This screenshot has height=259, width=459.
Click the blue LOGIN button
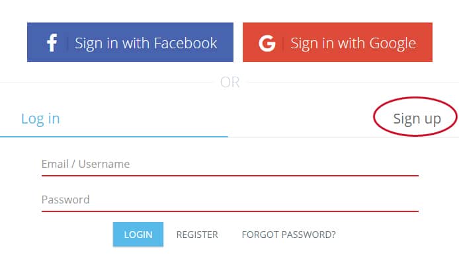coord(138,235)
